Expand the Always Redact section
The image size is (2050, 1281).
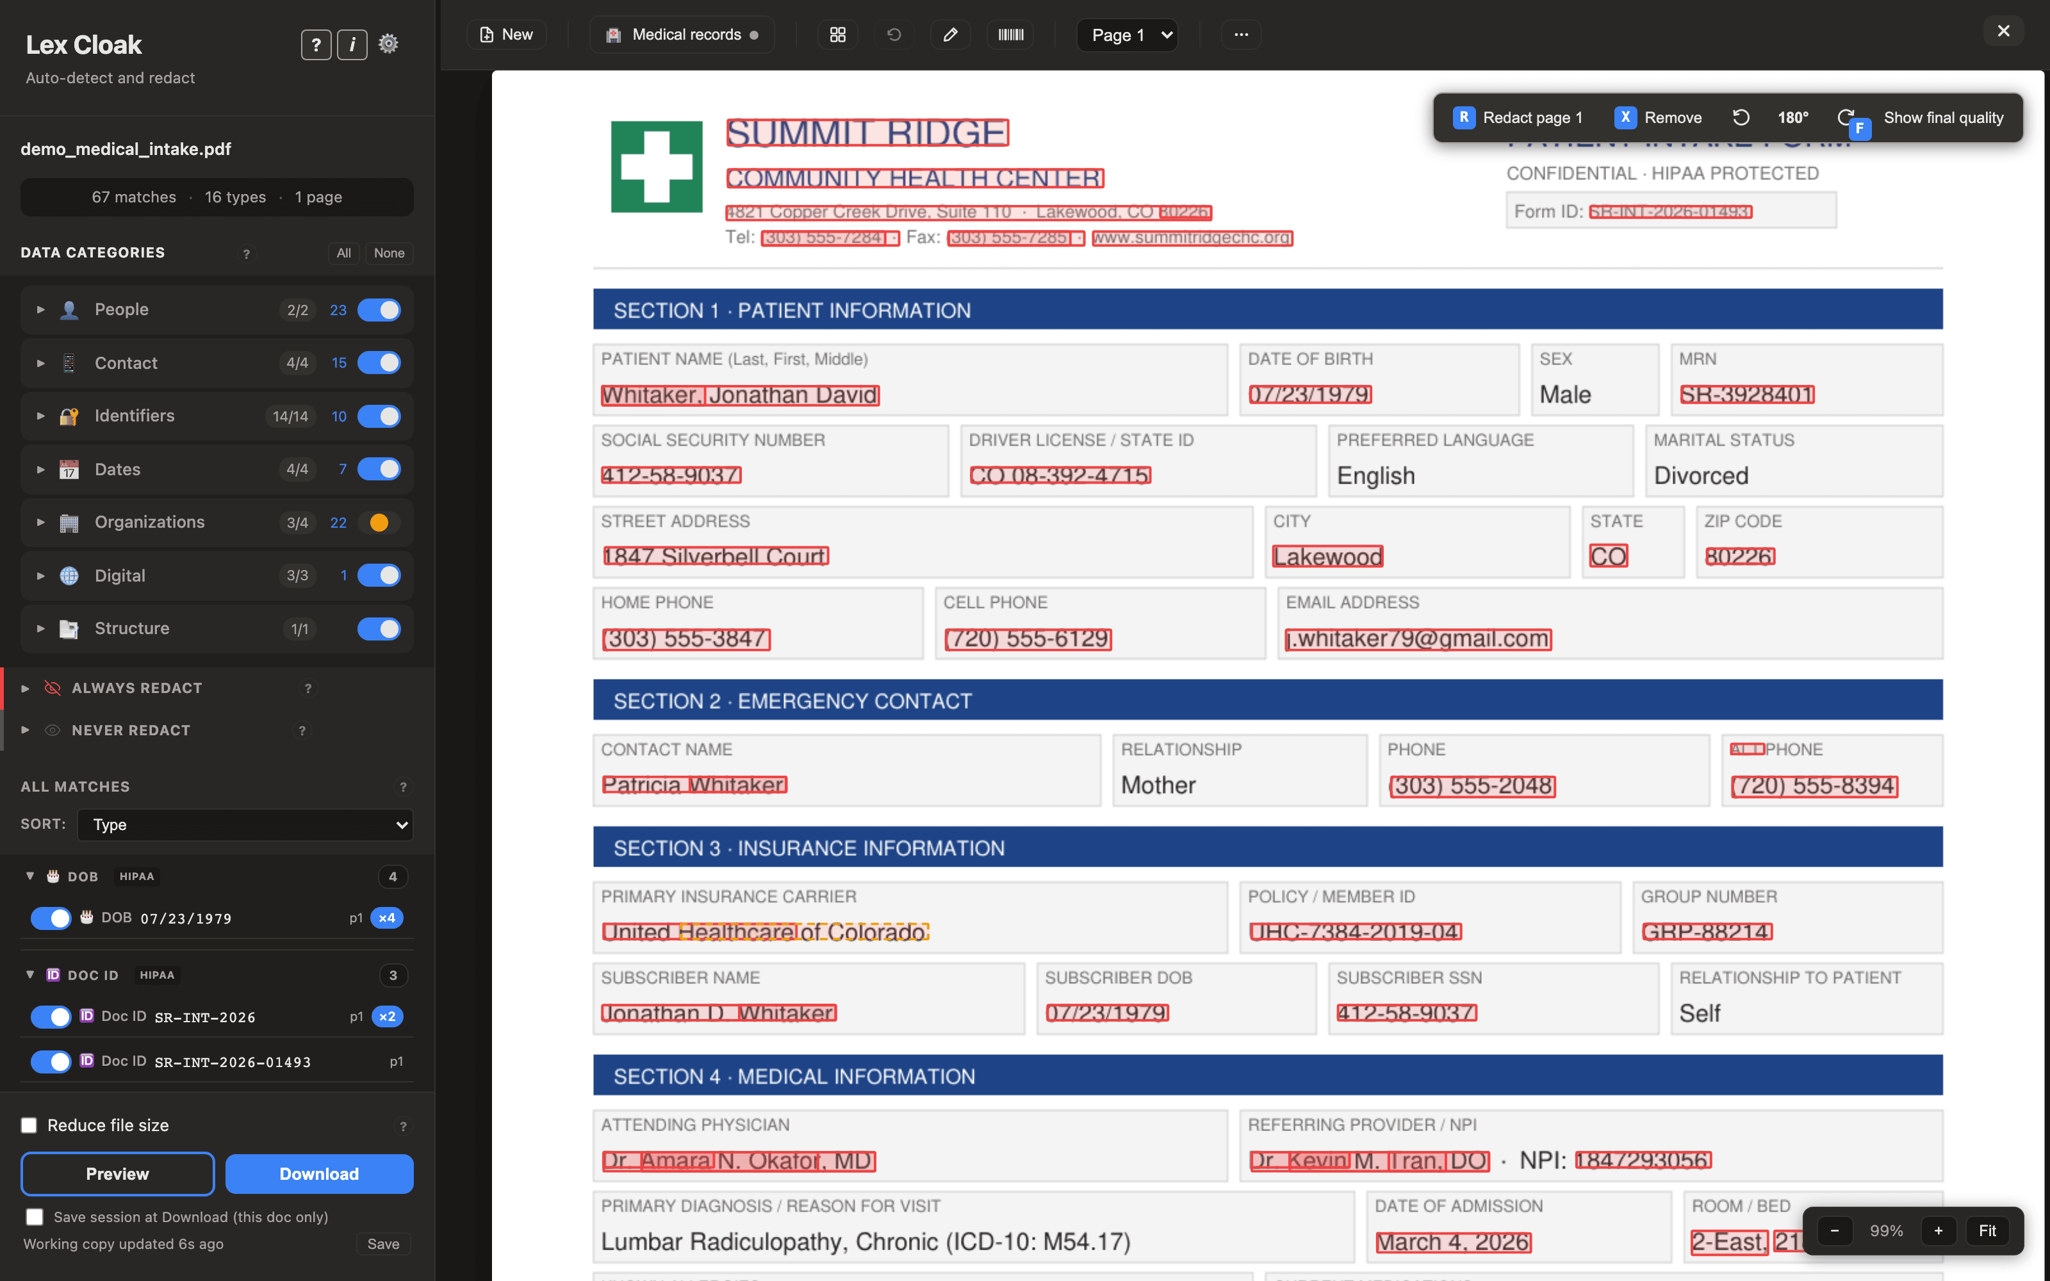pos(26,688)
